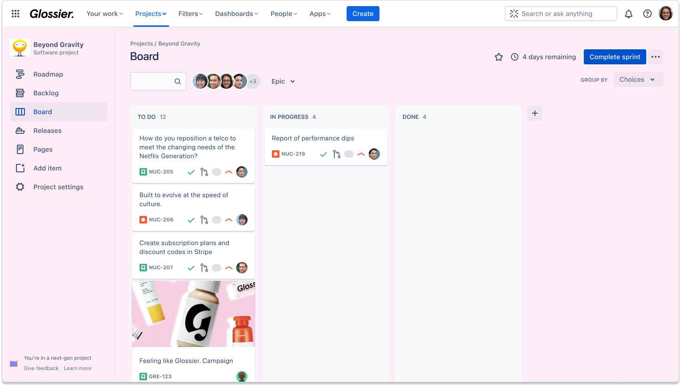Click the Beyond Gravity project avatar

click(20, 48)
